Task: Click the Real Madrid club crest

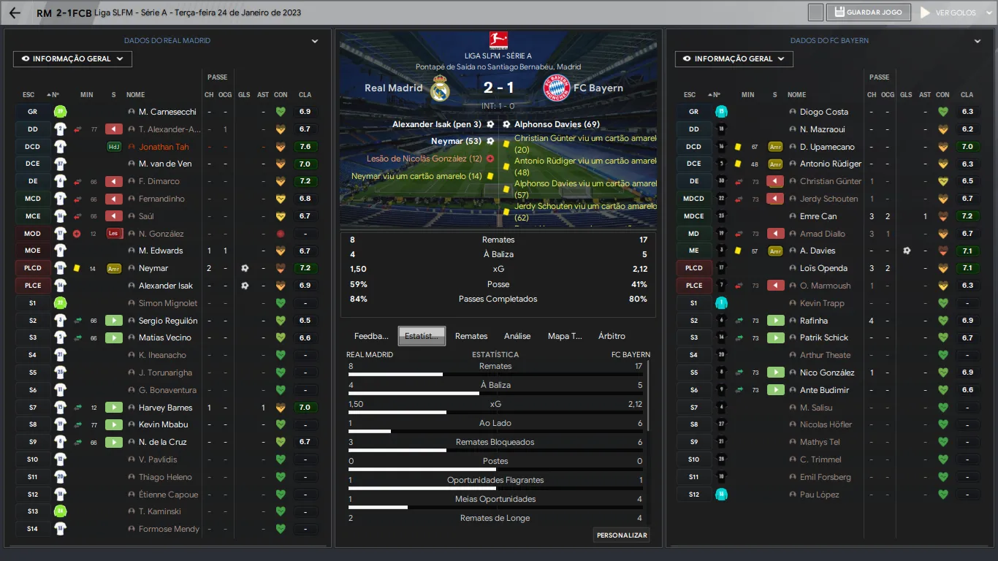Action: point(439,88)
